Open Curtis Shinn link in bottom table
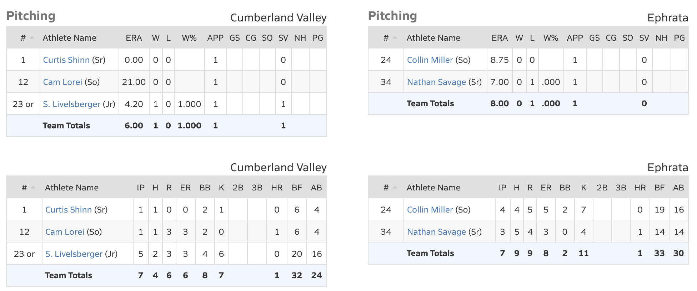 [69, 210]
